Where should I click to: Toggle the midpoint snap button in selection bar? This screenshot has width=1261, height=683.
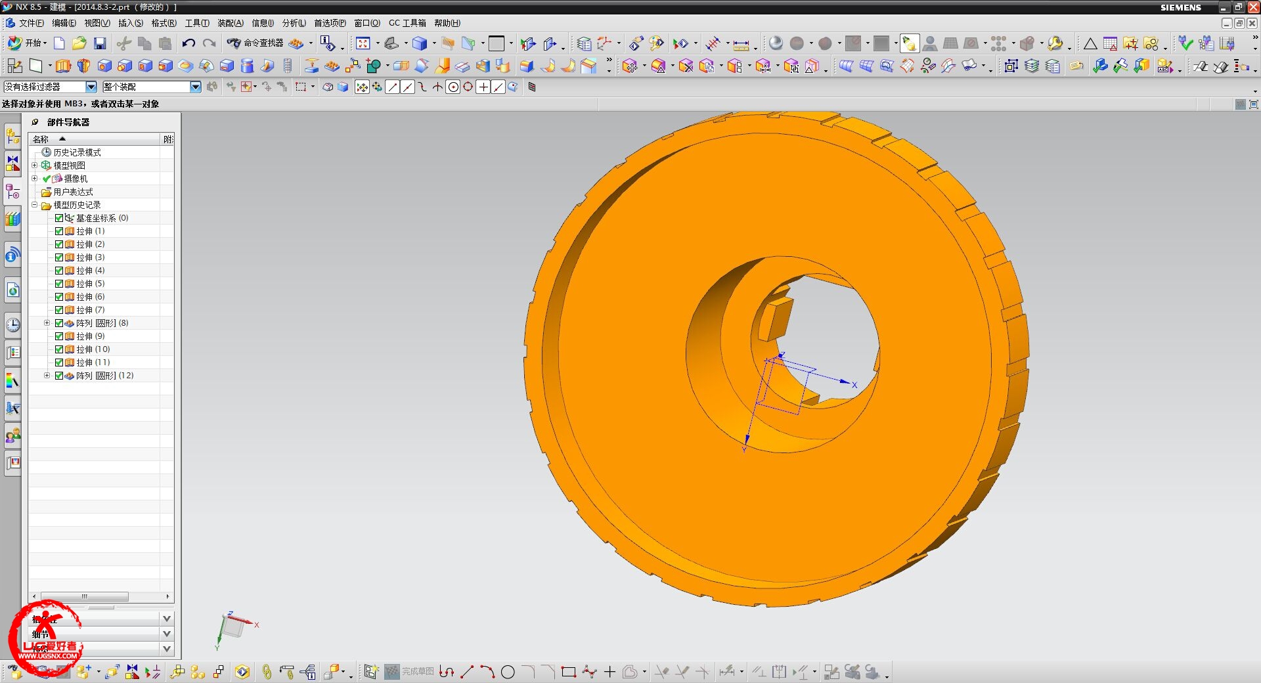tap(407, 87)
